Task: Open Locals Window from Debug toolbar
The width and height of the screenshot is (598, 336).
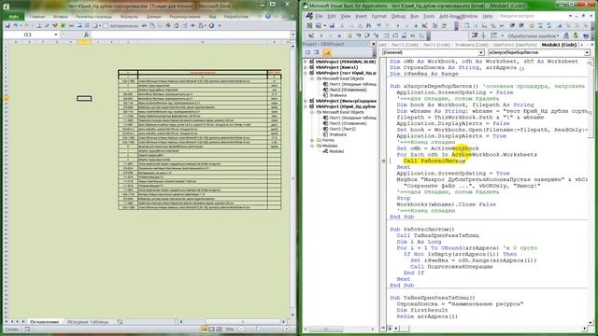Action: (x=388, y=35)
